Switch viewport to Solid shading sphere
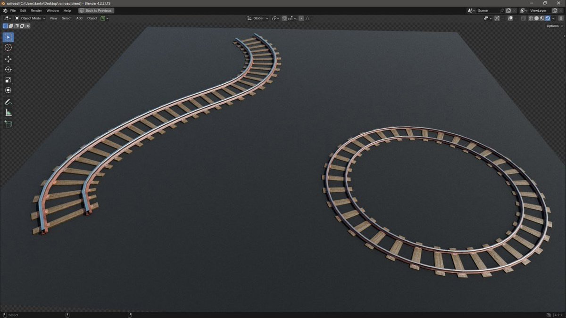The width and height of the screenshot is (566, 318). tap(537, 18)
